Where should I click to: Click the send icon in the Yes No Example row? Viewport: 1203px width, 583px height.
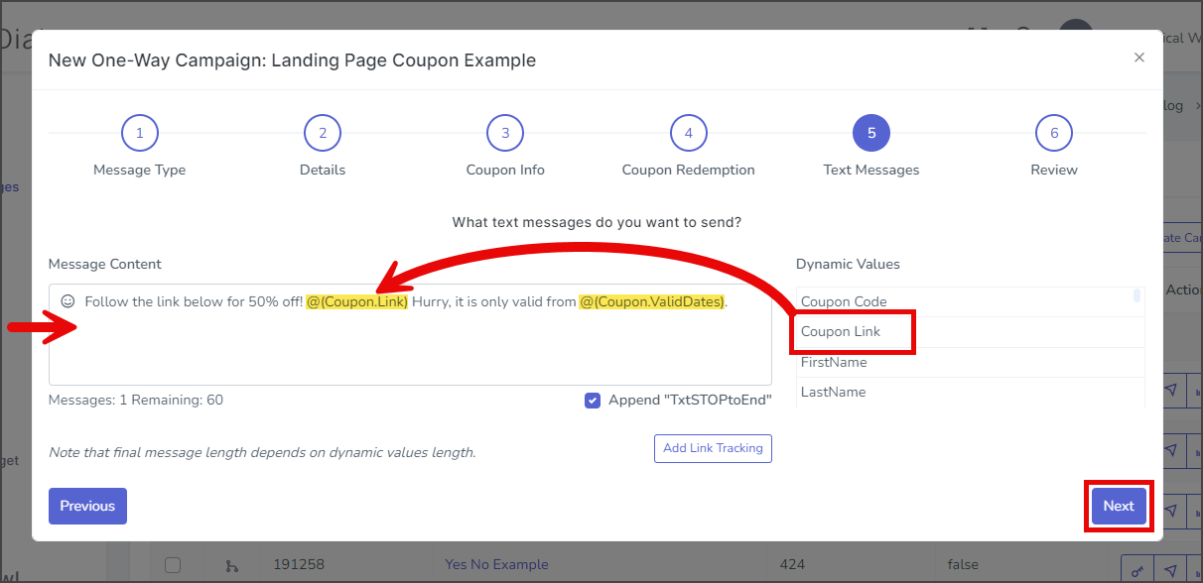pyautogui.click(x=1171, y=570)
